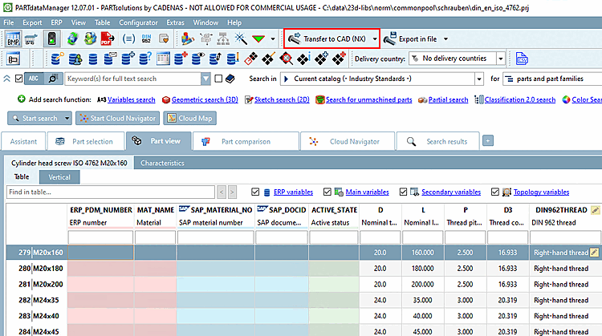Add the Geometric search (3D) link
This screenshot has width=602, height=336.
click(205, 99)
